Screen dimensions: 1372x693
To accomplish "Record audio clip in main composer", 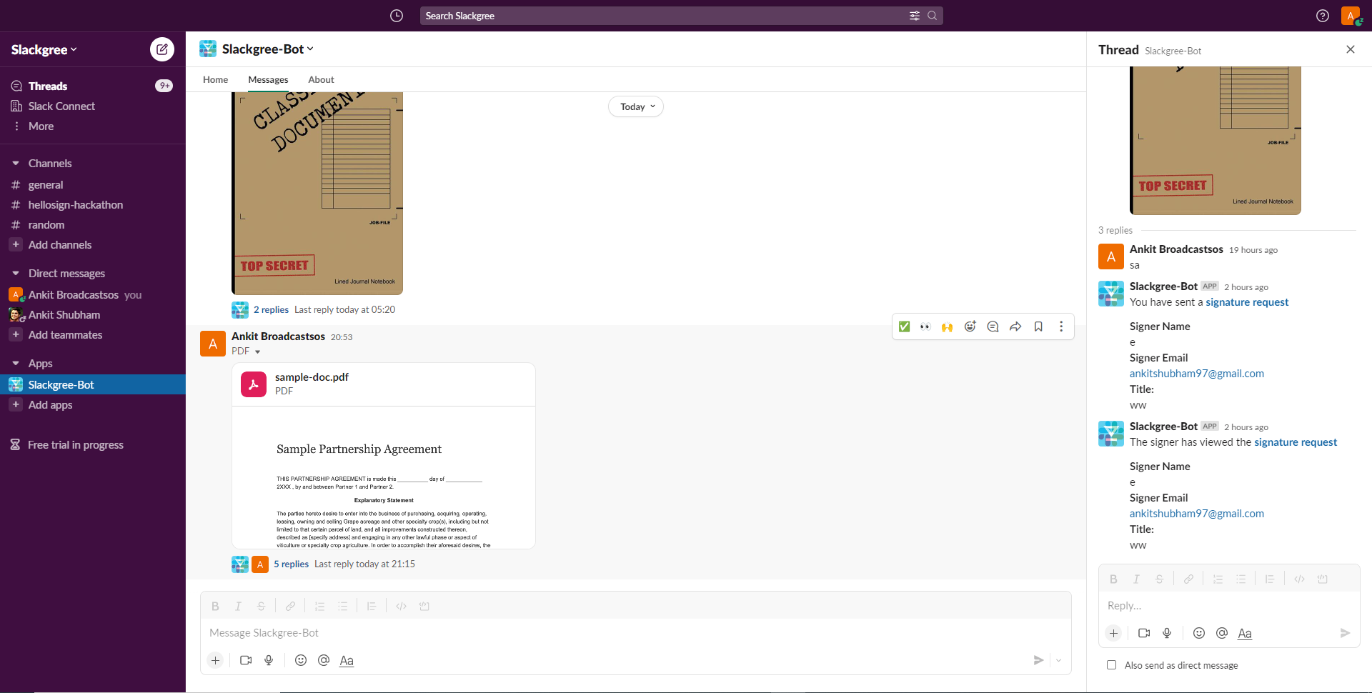I will [269, 660].
